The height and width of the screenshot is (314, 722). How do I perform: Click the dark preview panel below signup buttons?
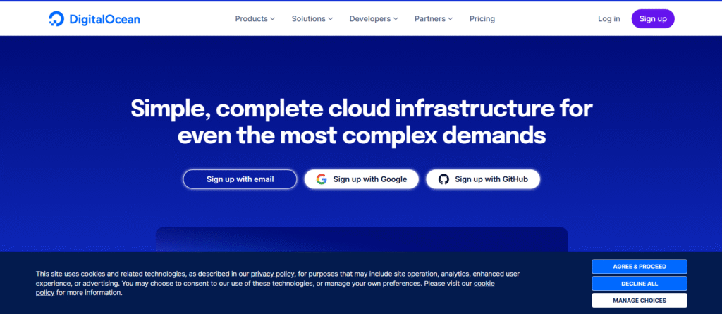pos(361,238)
